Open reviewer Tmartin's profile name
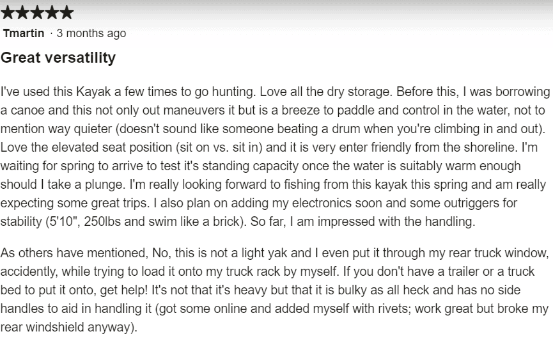 [x=24, y=33]
